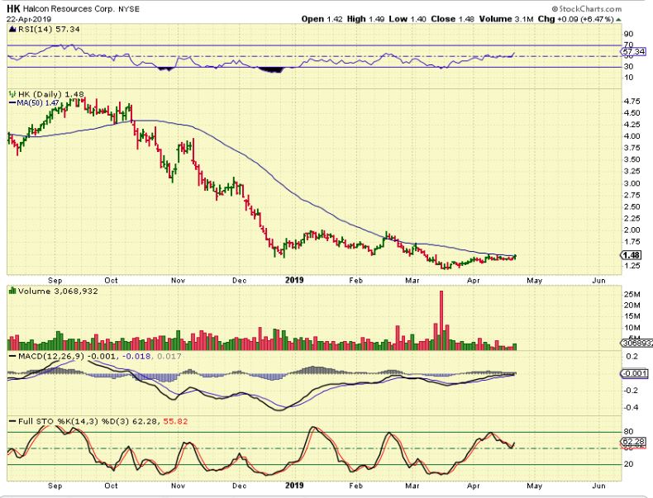Click the HK (Daily) candlestick legend icon
653x498 pixels.
tap(11, 94)
